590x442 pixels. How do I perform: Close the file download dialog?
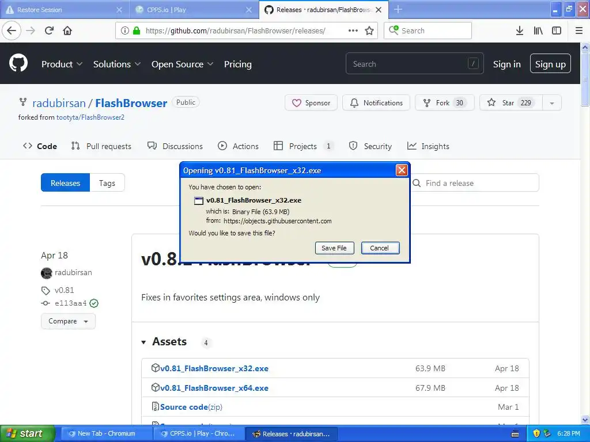(402, 170)
